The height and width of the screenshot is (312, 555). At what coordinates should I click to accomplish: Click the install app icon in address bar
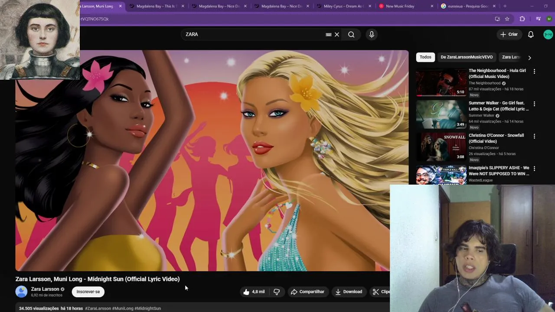[497, 19]
